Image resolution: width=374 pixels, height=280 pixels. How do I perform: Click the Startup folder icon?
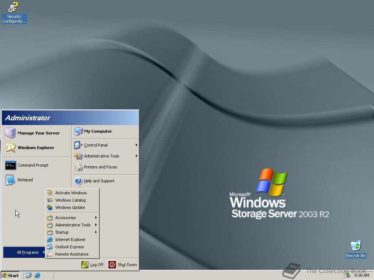50,232
